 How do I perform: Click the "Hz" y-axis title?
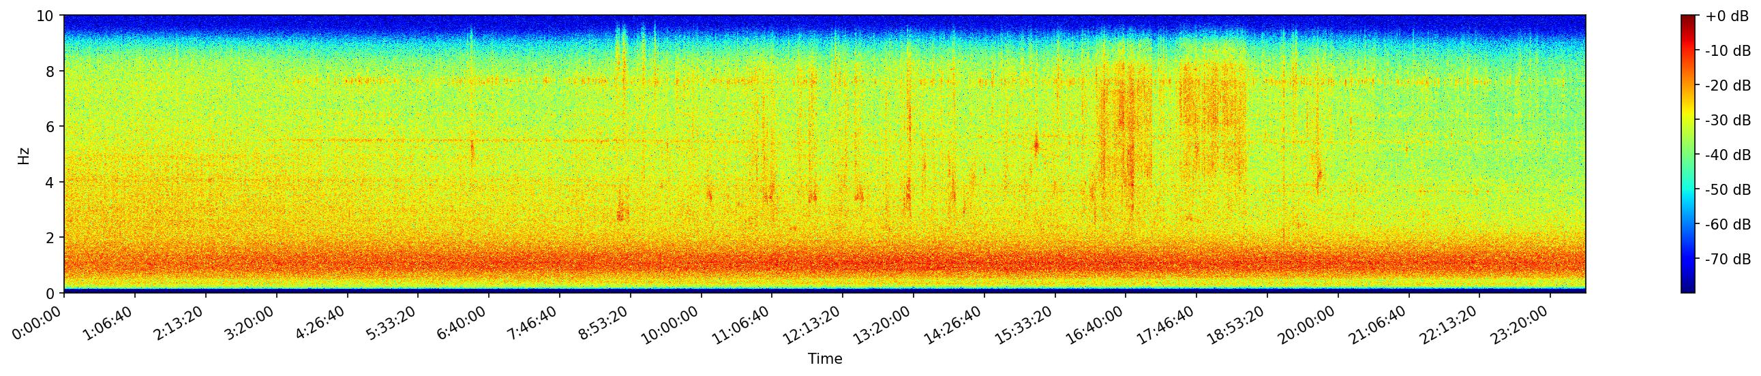pos(24,155)
